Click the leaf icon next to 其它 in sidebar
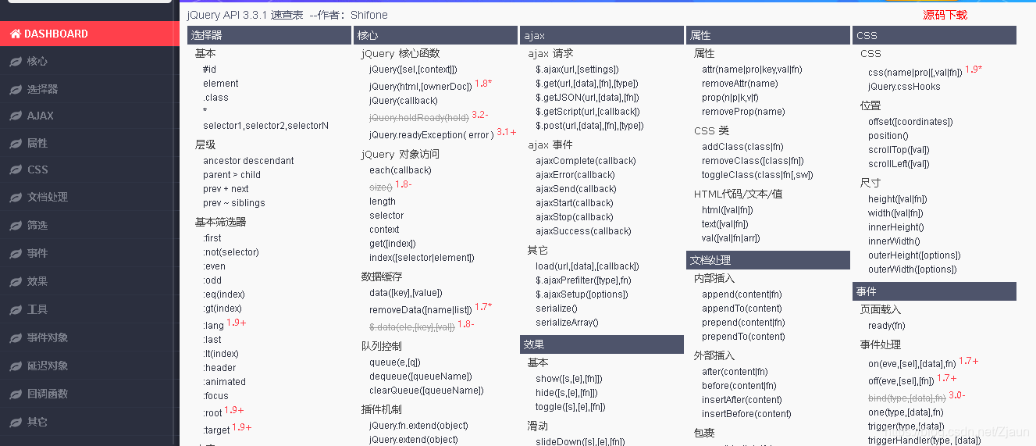1036x446 pixels. [15, 422]
